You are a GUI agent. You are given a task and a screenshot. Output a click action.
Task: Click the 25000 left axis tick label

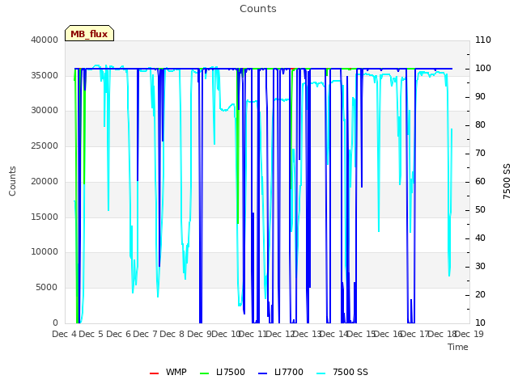coord(45,145)
